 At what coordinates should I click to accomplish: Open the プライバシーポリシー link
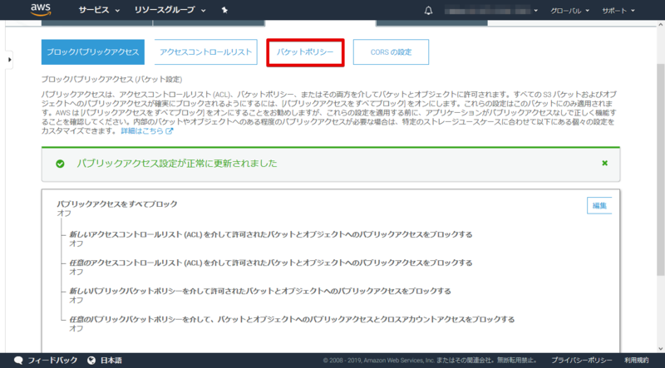[581, 361]
